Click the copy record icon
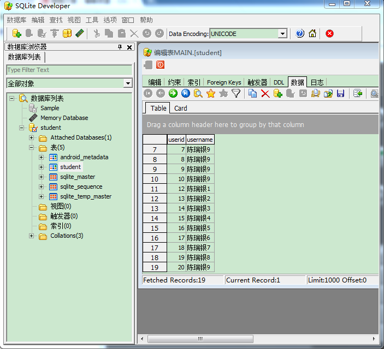Screen dimensions: 384x349 click(x=252, y=93)
